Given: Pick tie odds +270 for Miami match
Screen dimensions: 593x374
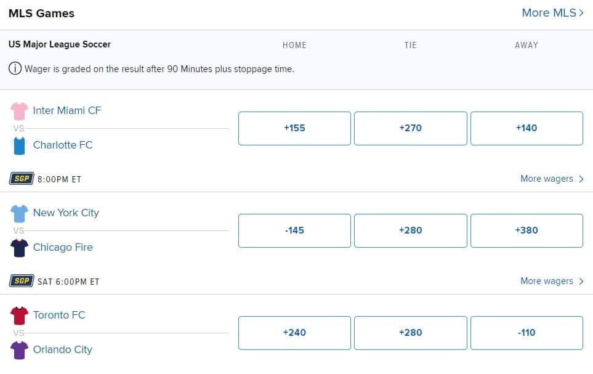Looking at the screenshot, I should point(410,128).
